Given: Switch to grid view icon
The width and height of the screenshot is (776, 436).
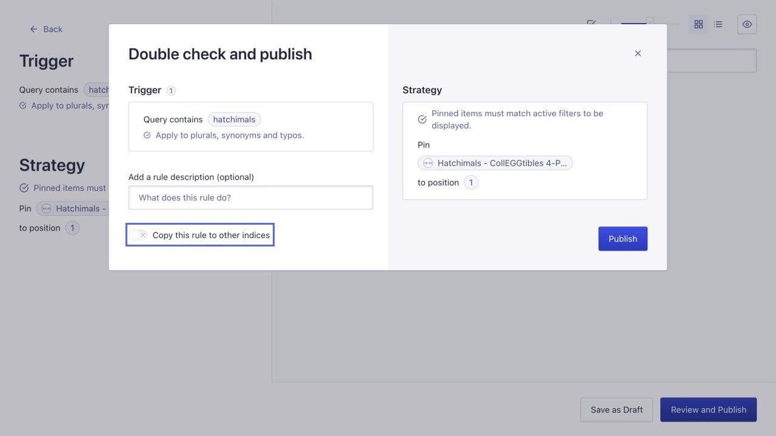Looking at the screenshot, I should tap(698, 24).
